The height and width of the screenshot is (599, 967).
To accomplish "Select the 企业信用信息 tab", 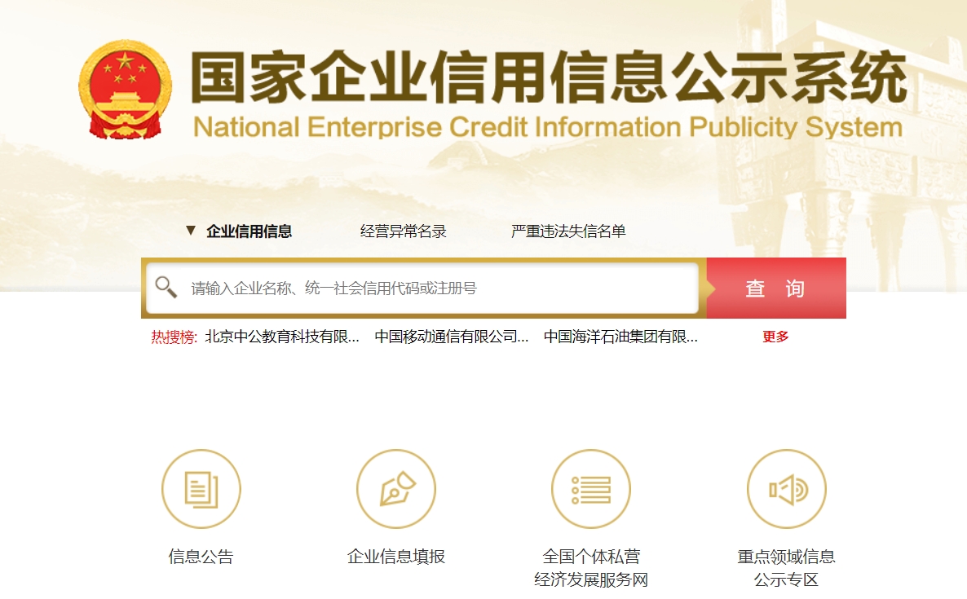I will tap(249, 231).
